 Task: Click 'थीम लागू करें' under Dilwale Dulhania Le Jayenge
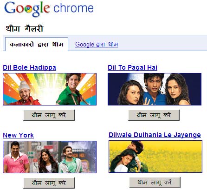tap(155, 183)
